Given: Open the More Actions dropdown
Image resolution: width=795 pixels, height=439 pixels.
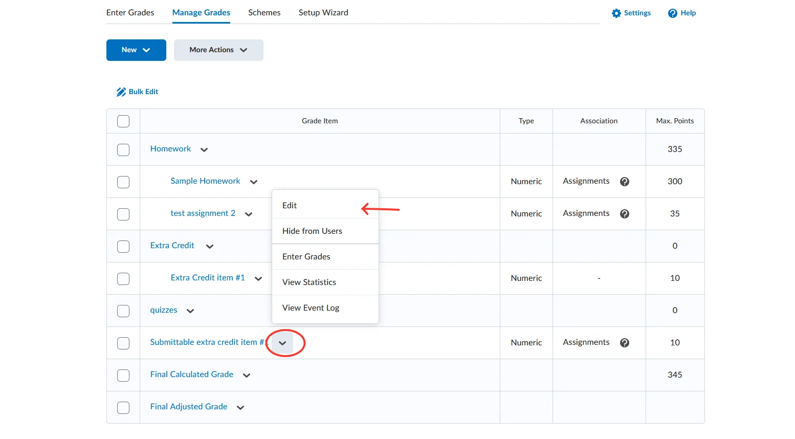Looking at the screenshot, I should [x=218, y=50].
